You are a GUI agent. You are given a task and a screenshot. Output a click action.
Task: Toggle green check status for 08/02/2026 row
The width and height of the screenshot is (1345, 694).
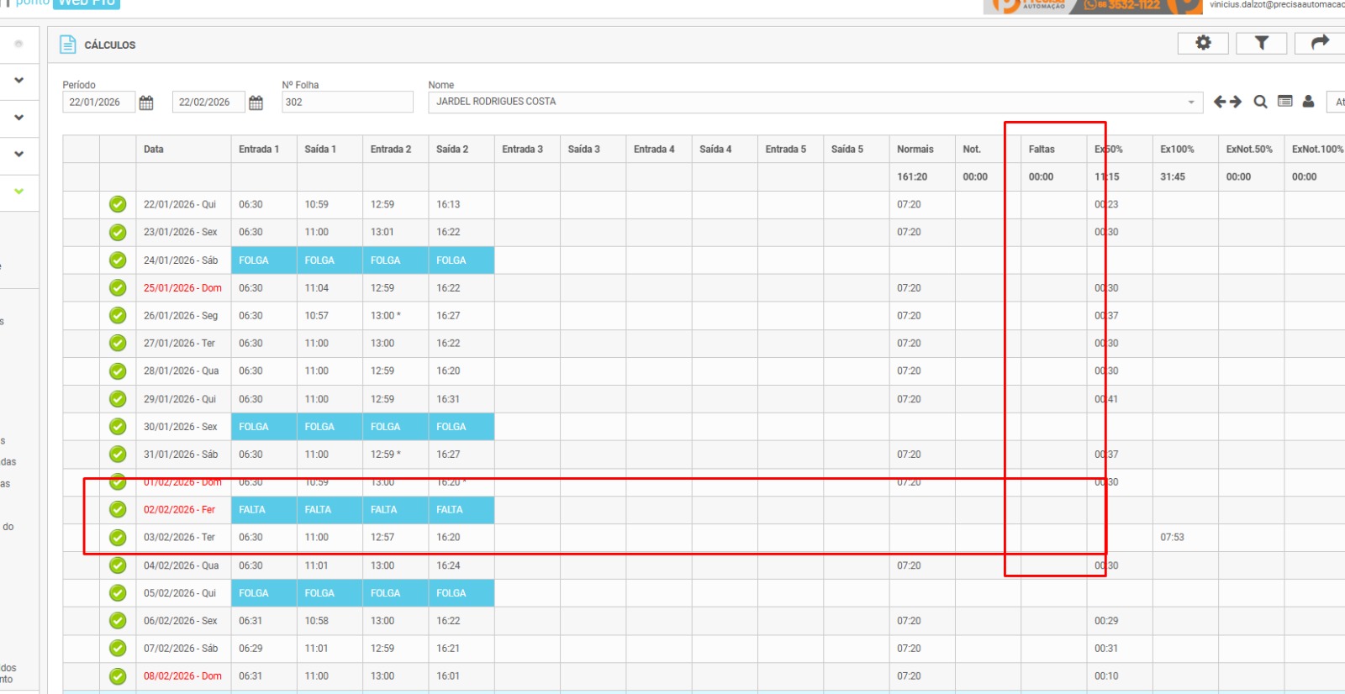pyautogui.click(x=118, y=676)
